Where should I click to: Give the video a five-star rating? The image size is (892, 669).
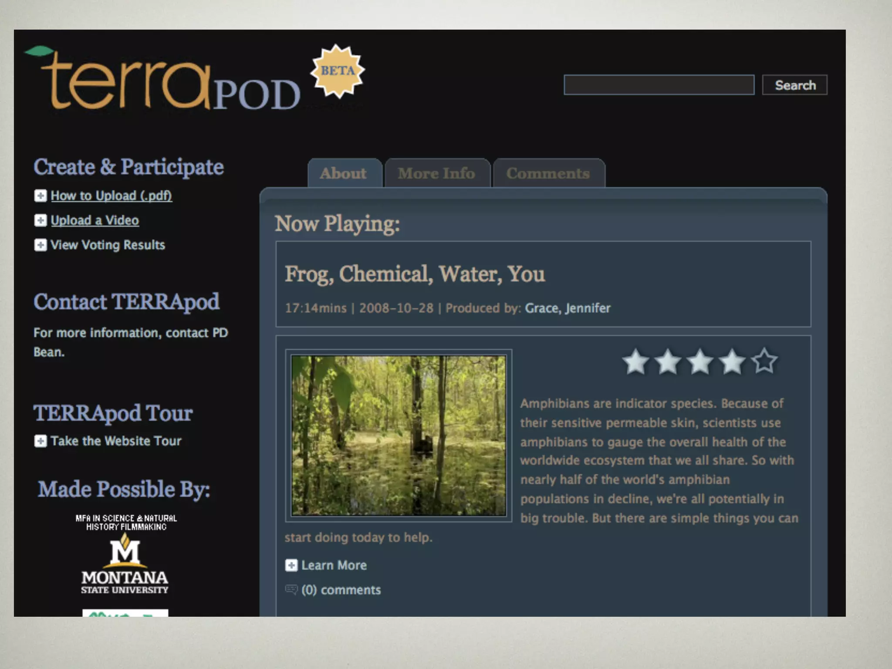(x=764, y=362)
